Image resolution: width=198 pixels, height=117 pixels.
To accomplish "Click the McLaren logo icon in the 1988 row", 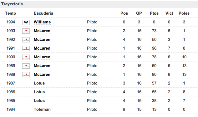I will point(26,75).
